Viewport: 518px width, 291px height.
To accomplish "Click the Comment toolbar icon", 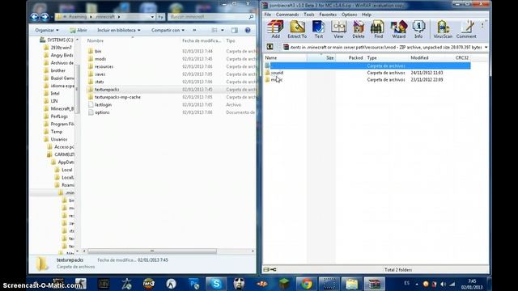I will (466, 29).
